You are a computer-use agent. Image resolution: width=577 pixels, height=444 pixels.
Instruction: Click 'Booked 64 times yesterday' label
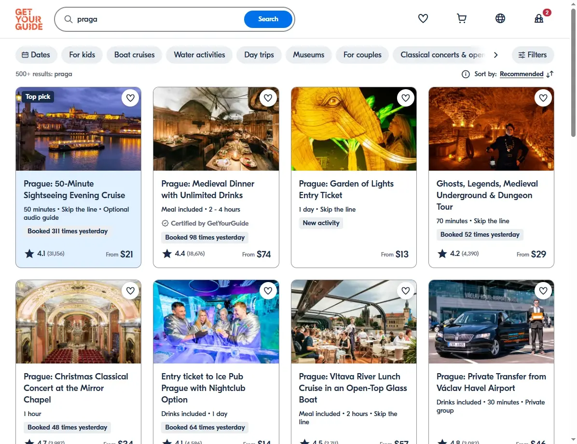coord(205,428)
